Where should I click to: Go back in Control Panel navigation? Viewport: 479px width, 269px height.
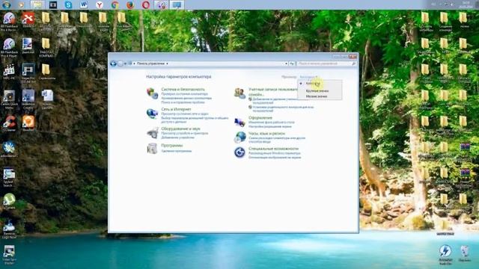point(113,64)
